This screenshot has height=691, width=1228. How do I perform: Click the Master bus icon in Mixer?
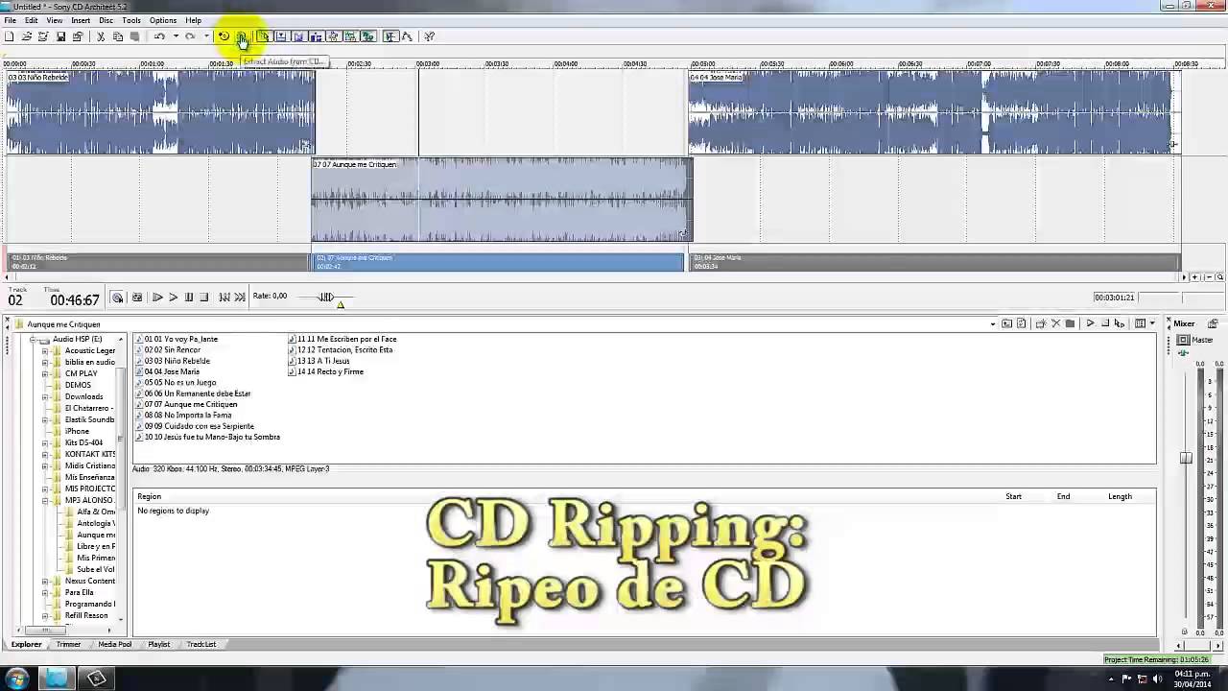coord(1184,340)
